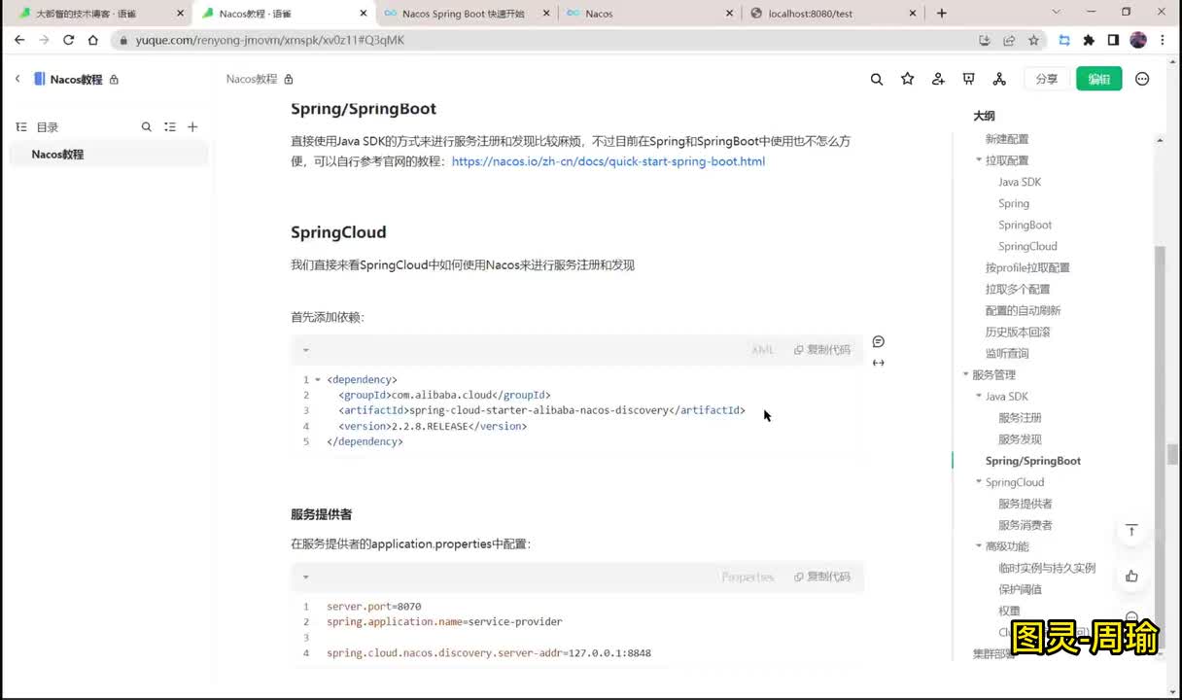Switch to the plain Nacos browser tab
1182x700 pixels.
tap(650, 14)
